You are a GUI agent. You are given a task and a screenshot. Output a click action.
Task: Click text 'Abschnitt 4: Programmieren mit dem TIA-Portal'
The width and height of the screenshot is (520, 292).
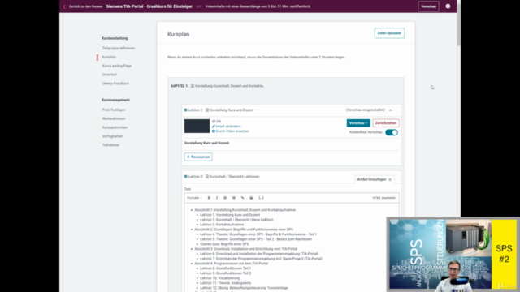pos(231,264)
